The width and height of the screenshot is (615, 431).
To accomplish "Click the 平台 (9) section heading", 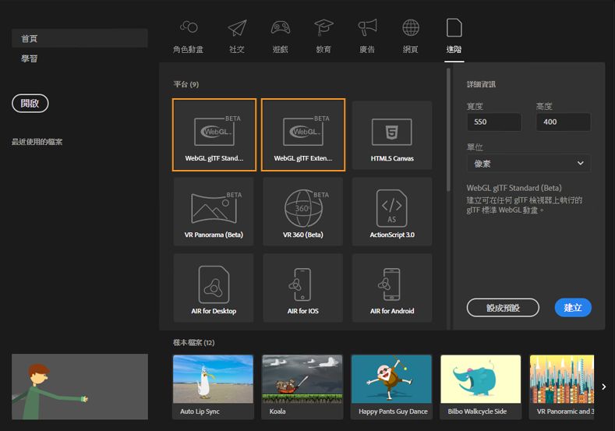I will pos(186,84).
